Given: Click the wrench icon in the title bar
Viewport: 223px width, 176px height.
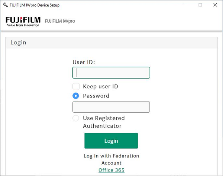Looking at the screenshot, I should [x=6, y=5].
